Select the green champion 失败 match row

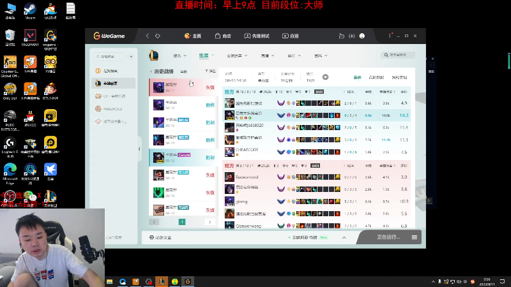click(183, 193)
